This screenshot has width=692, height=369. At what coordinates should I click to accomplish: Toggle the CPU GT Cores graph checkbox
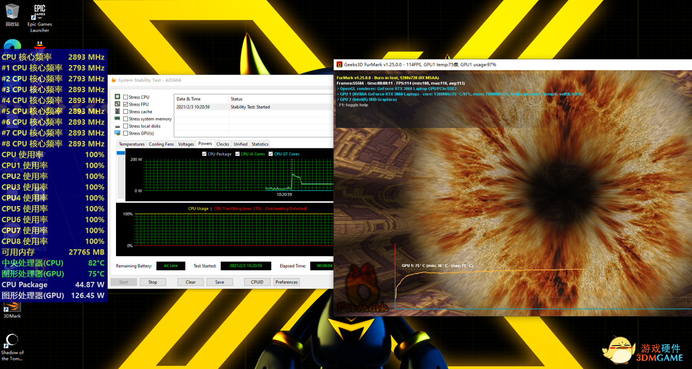coord(271,154)
